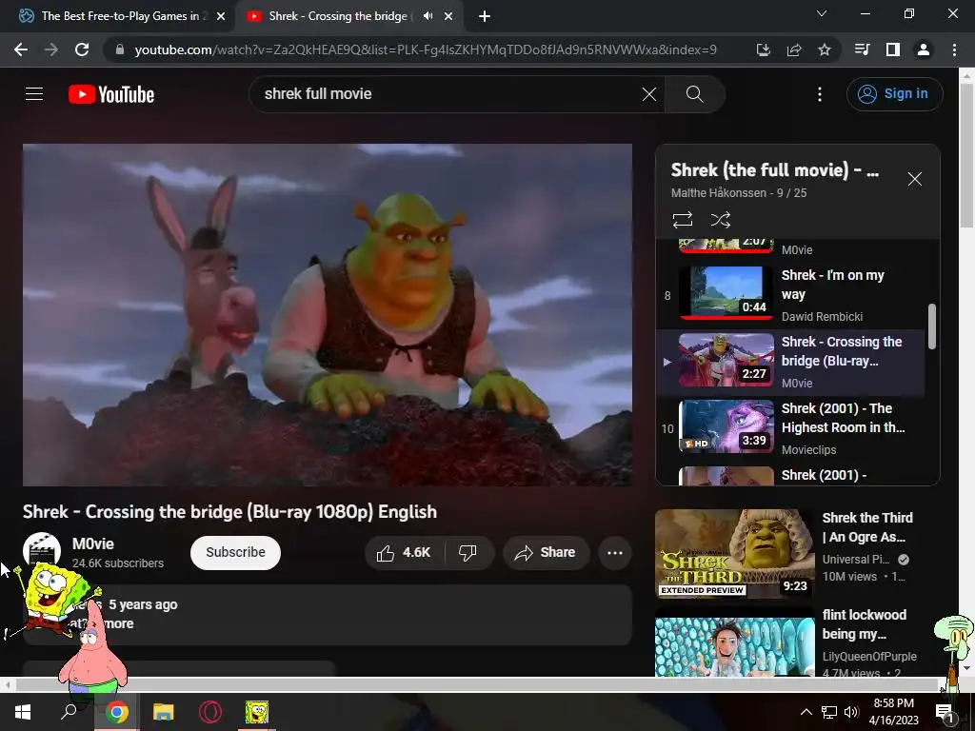Open the YouTube hamburger guide menu
Image resolution: width=975 pixels, height=731 pixels.
pos(34,94)
